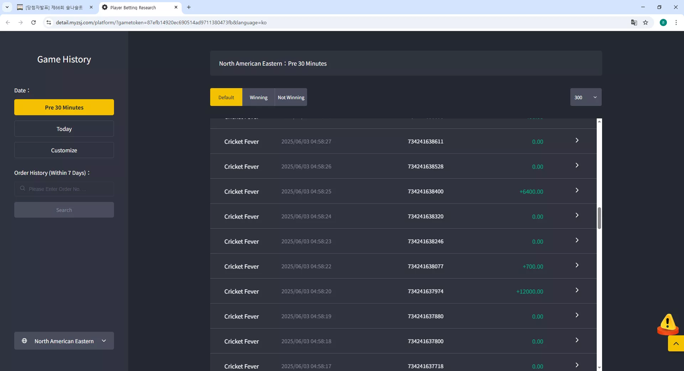Image resolution: width=684 pixels, height=371 pixels.
Task: Select the Default filter tab
Action: pos(226,97)
